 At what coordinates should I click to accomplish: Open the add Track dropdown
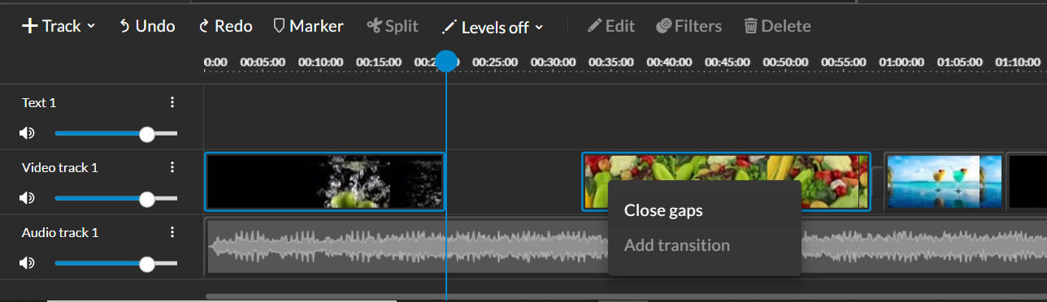pos(58,26)
